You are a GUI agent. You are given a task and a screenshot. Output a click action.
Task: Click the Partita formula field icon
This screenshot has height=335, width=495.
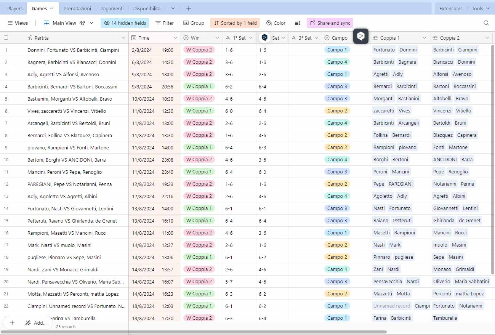pos(30,38)
